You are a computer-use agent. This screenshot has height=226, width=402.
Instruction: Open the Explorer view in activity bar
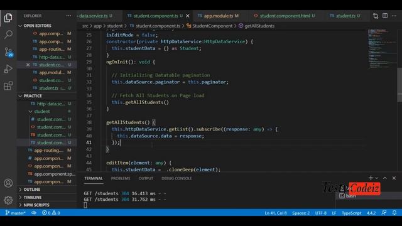point(8,18)
